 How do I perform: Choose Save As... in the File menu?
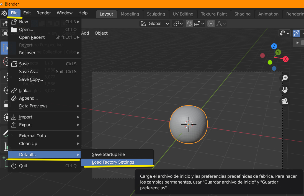45,72
